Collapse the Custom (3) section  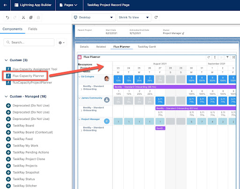coord(6,60)
